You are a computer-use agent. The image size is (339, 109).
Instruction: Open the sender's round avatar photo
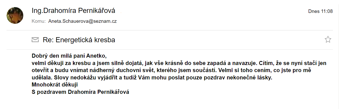pos(15,15)
